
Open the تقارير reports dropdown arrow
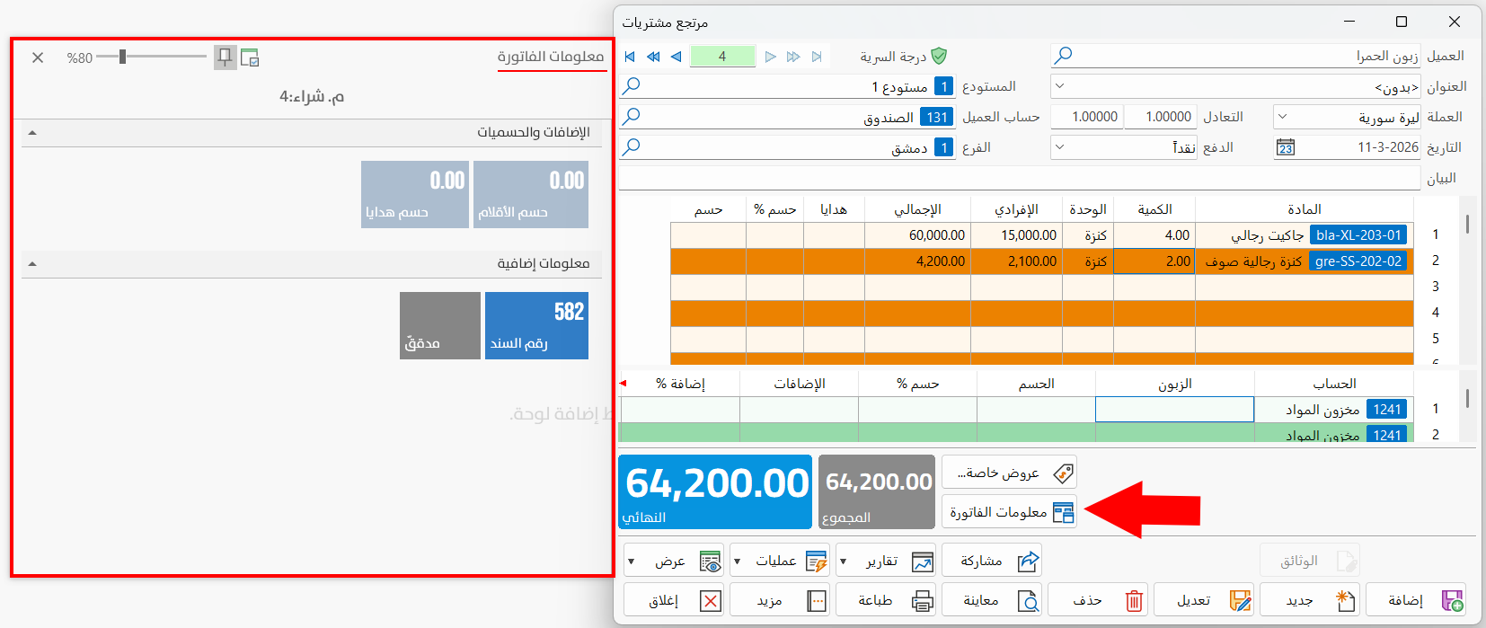click(x=843, y=562)
